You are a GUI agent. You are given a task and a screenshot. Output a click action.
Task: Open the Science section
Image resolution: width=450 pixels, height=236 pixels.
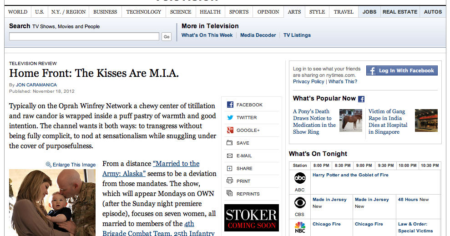coord(181,12)
